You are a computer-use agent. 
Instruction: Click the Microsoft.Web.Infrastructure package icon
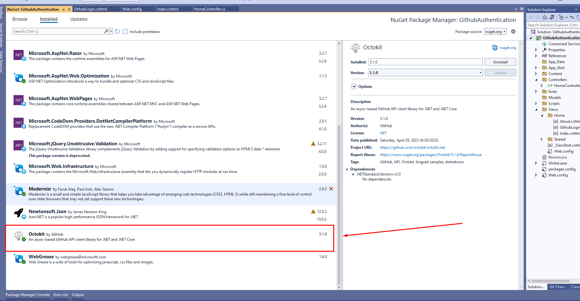[x=19, y=168]
